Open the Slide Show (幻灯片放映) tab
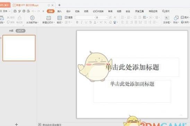 [x=98, y=11]
